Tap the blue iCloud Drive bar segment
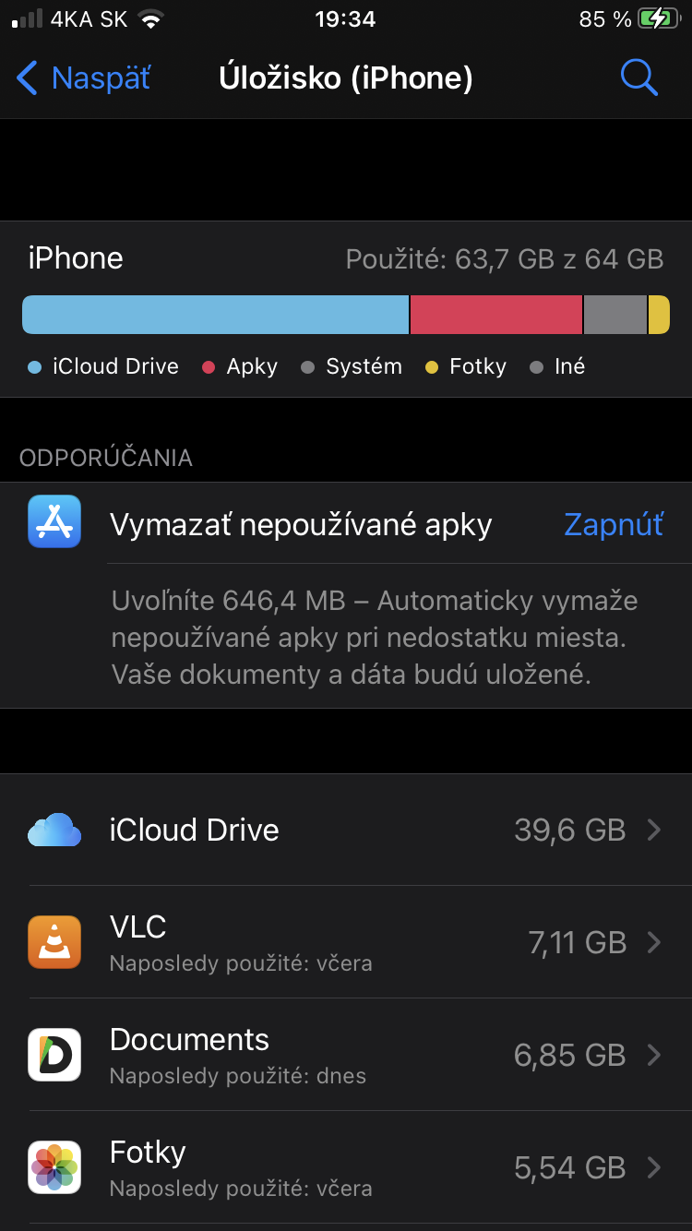692x1231 pixels. [215, 315]
